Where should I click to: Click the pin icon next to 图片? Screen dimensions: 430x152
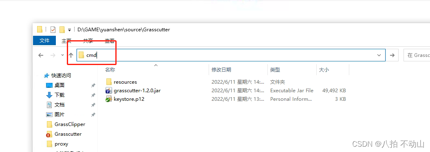tap(93, 115)
